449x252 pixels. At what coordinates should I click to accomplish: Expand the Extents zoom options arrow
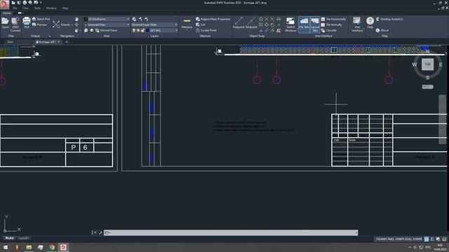coord(72,25)
